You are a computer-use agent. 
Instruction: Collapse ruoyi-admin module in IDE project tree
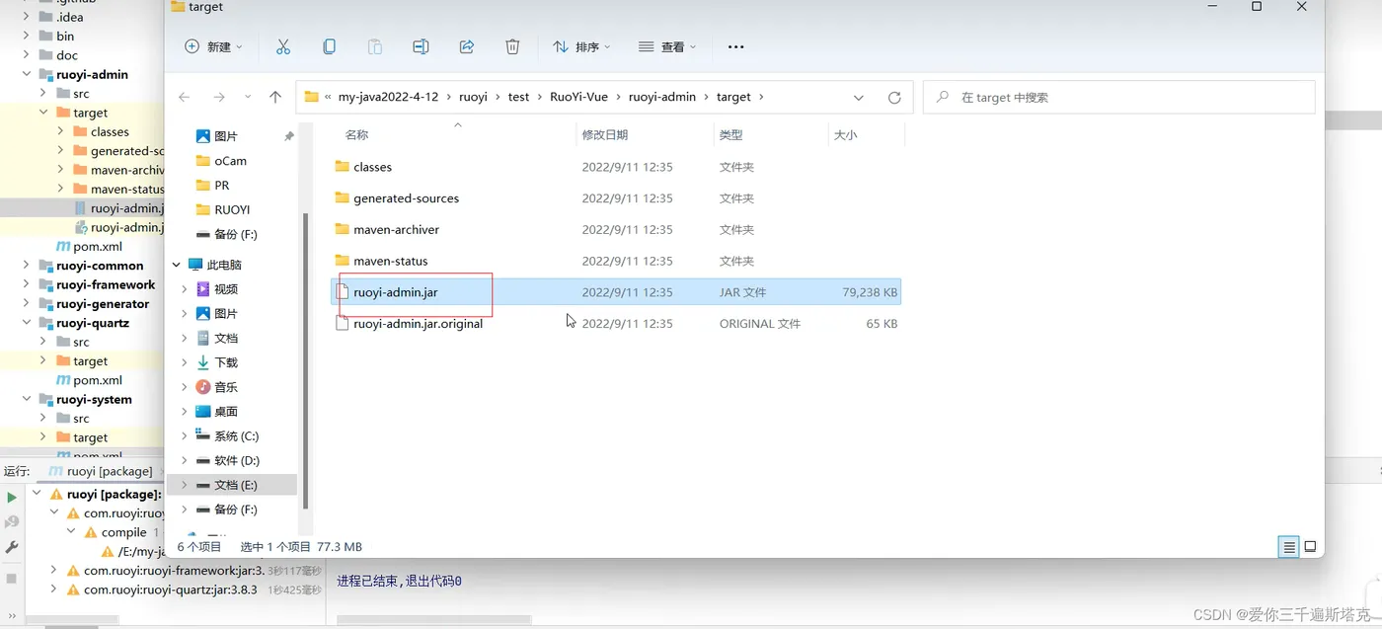[27, 74]
